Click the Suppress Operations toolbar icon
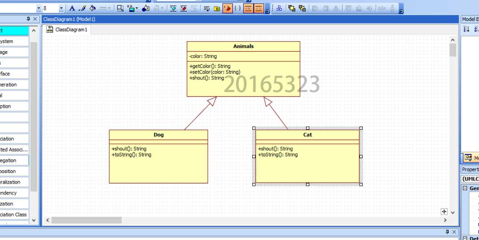The width and height of the screenshot is (479, 240). 184,8
